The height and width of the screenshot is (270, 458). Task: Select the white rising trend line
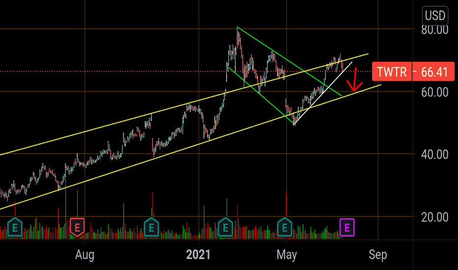(x=323, y=93)
